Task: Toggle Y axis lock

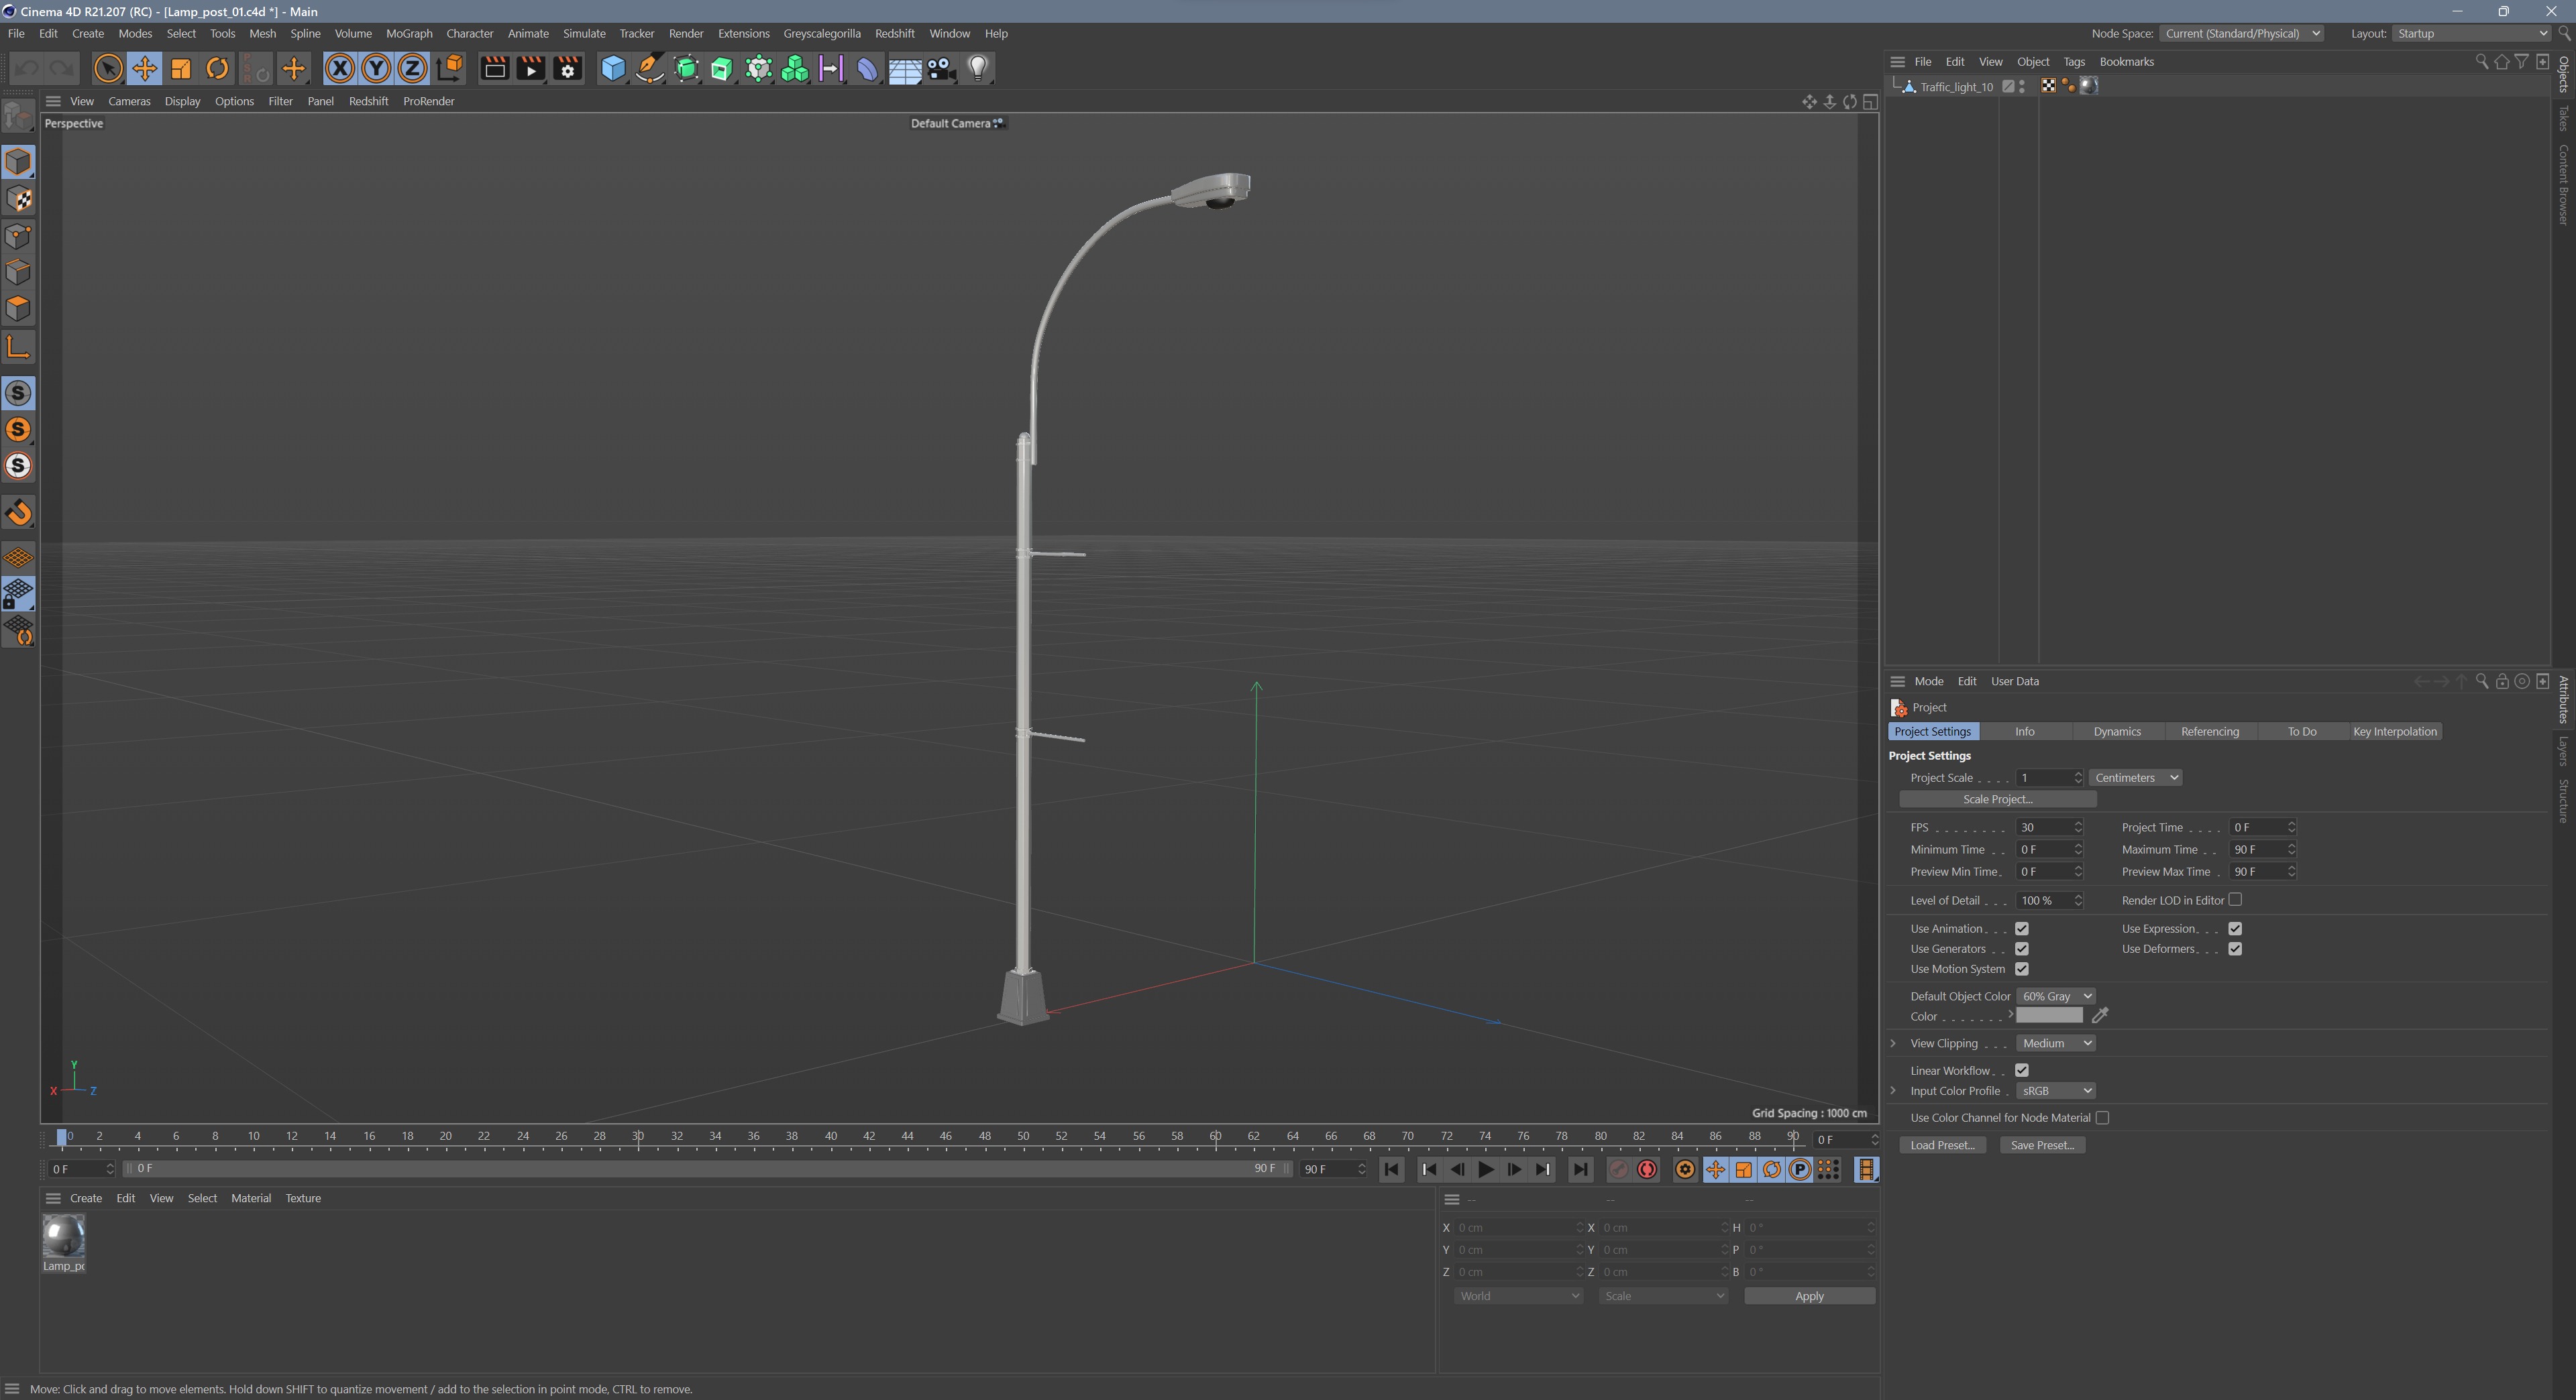Action: point(376,69)
